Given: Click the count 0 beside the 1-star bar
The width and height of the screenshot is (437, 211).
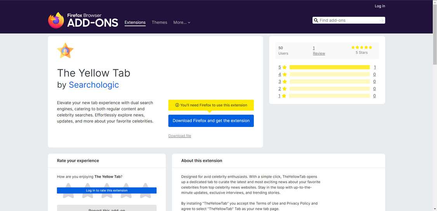Looking at the screenshot, I should [375, 96].
